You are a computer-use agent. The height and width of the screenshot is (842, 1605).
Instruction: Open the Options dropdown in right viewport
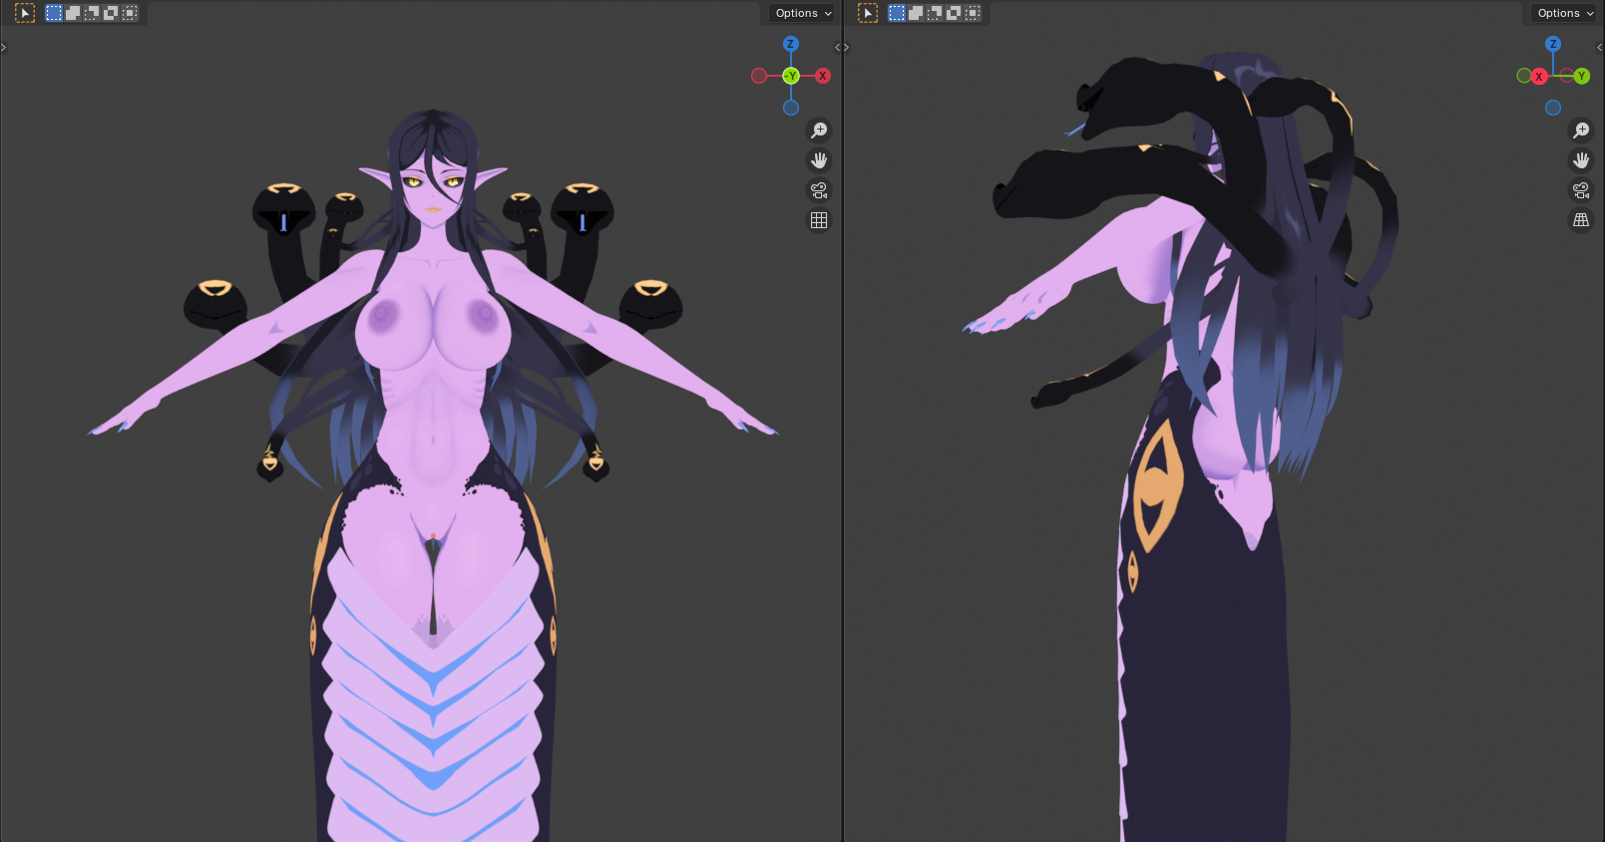point(1565,13)
